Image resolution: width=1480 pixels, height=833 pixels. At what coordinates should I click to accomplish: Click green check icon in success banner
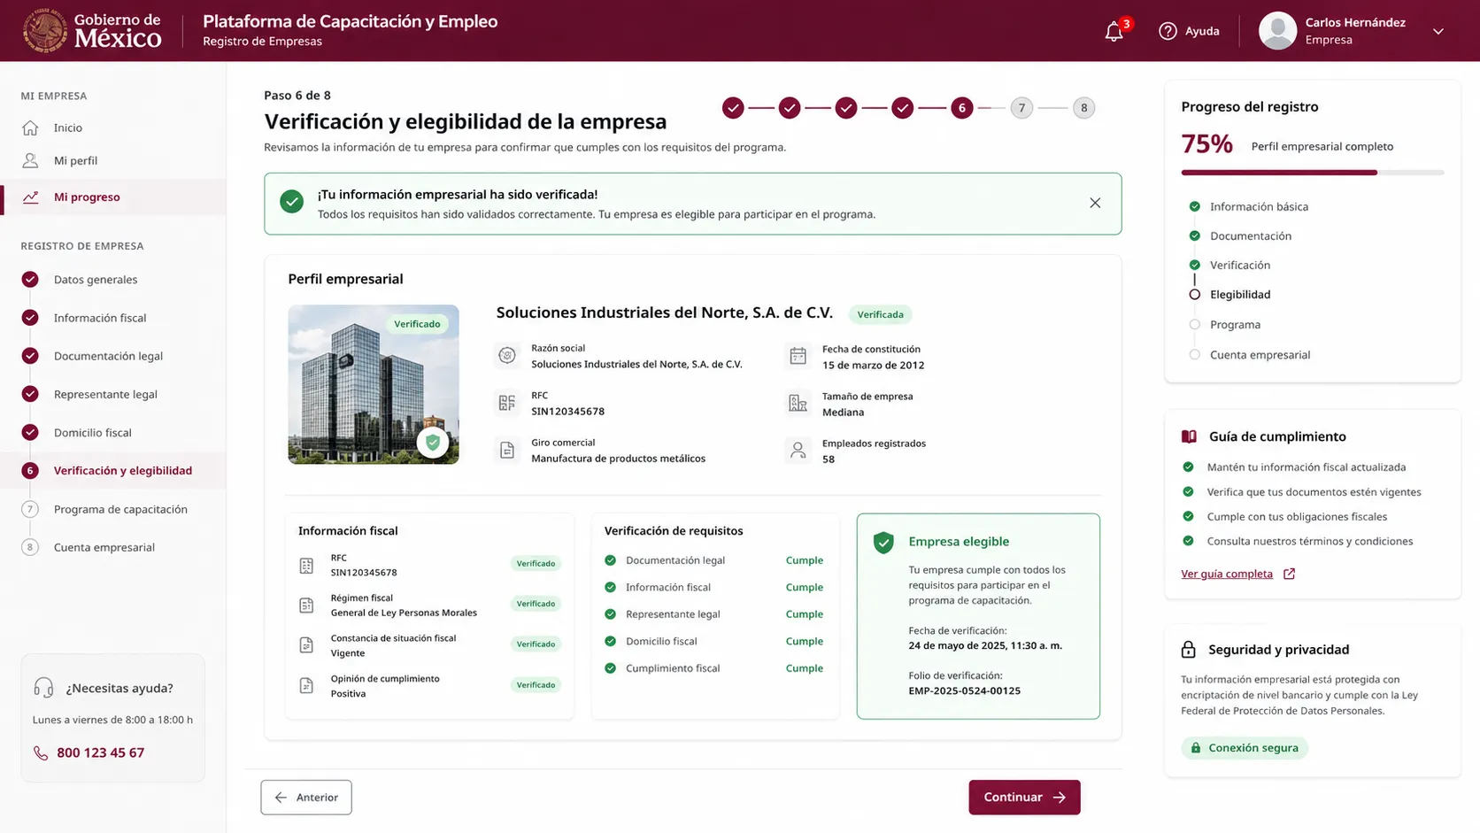click(291, 201)
